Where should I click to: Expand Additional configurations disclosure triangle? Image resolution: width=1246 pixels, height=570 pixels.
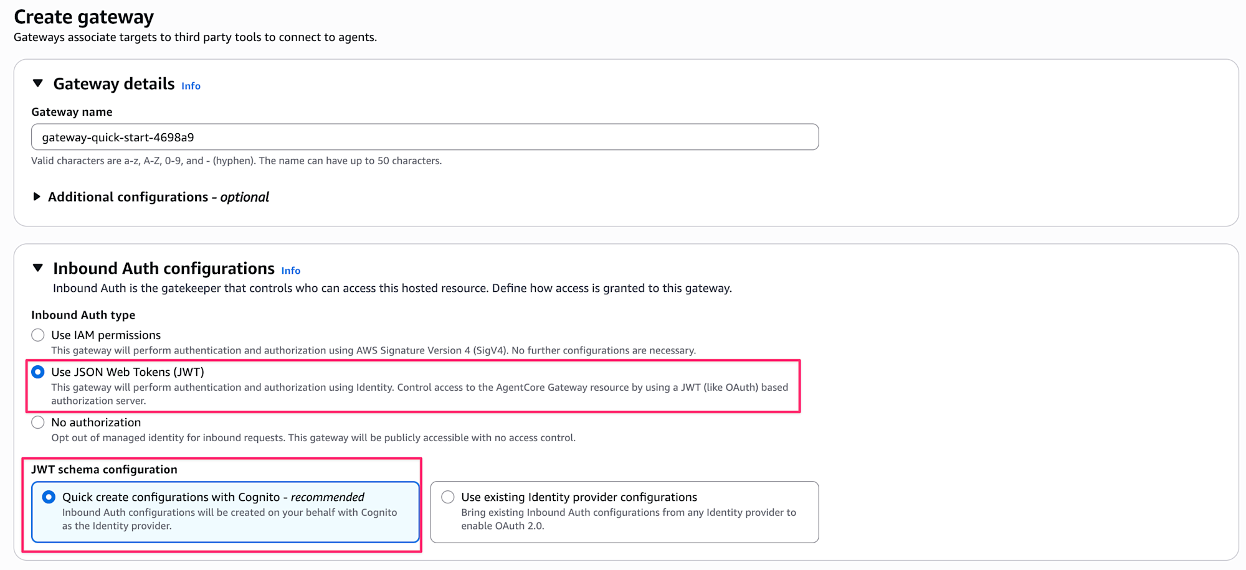[x=37, y=197]
